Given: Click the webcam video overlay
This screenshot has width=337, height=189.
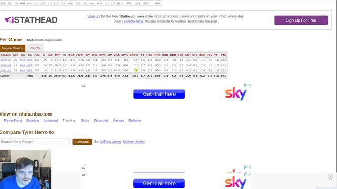Looking at the screenshot, I should [26, 169].
